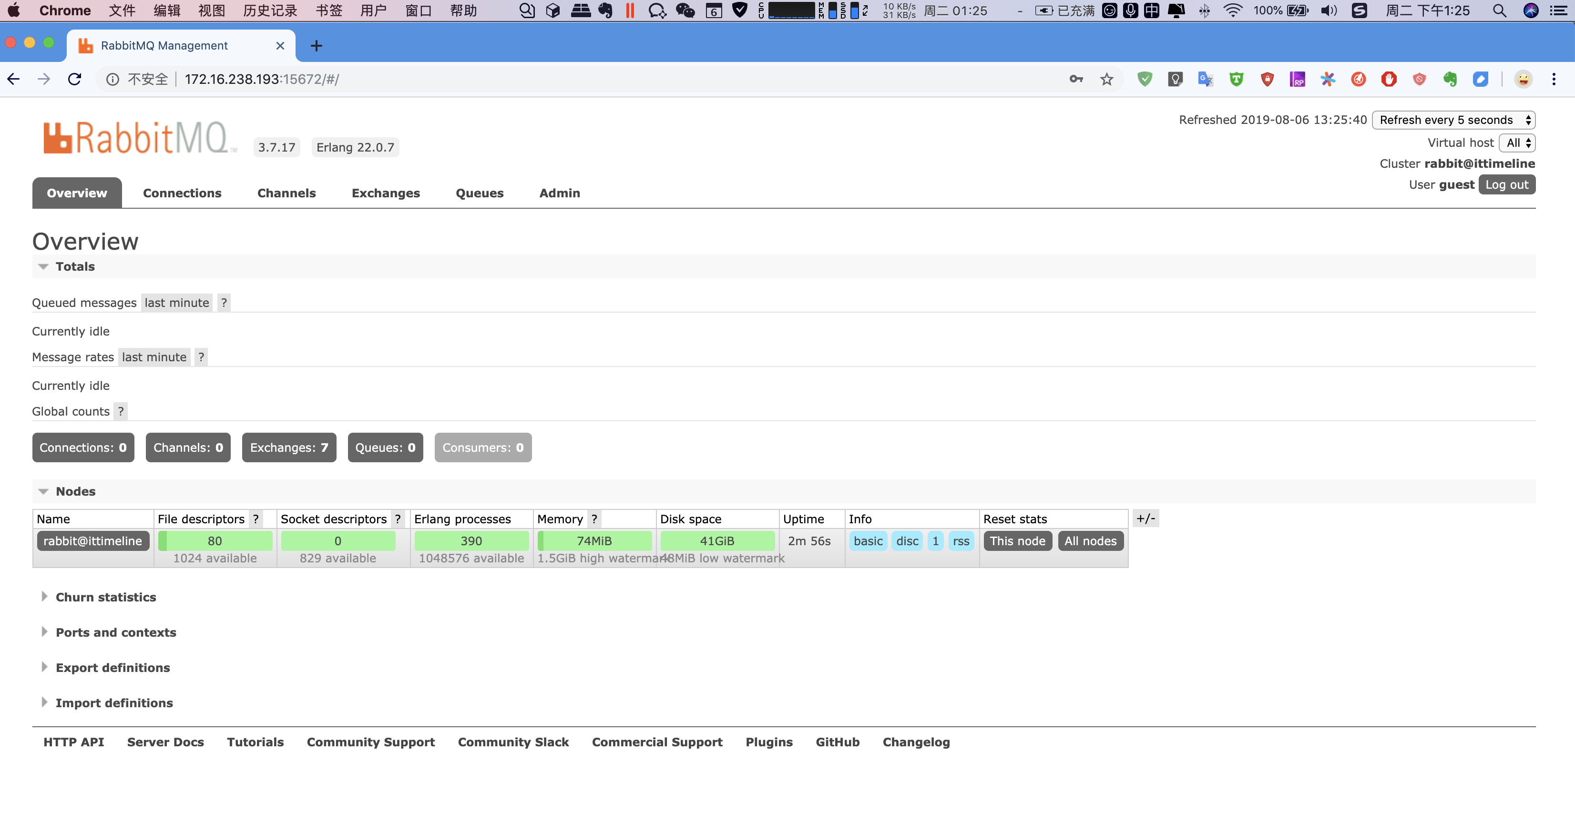Click the File descriptors help question mark
Screen dimensions: 1575x813
click(x=256, y=519)
